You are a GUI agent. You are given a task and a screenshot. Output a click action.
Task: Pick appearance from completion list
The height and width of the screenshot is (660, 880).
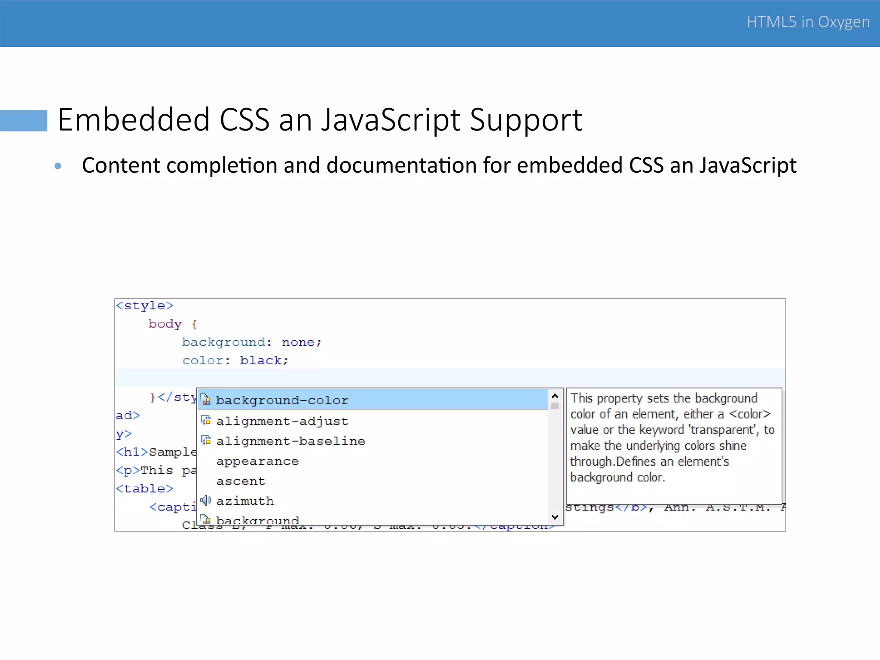373,461
